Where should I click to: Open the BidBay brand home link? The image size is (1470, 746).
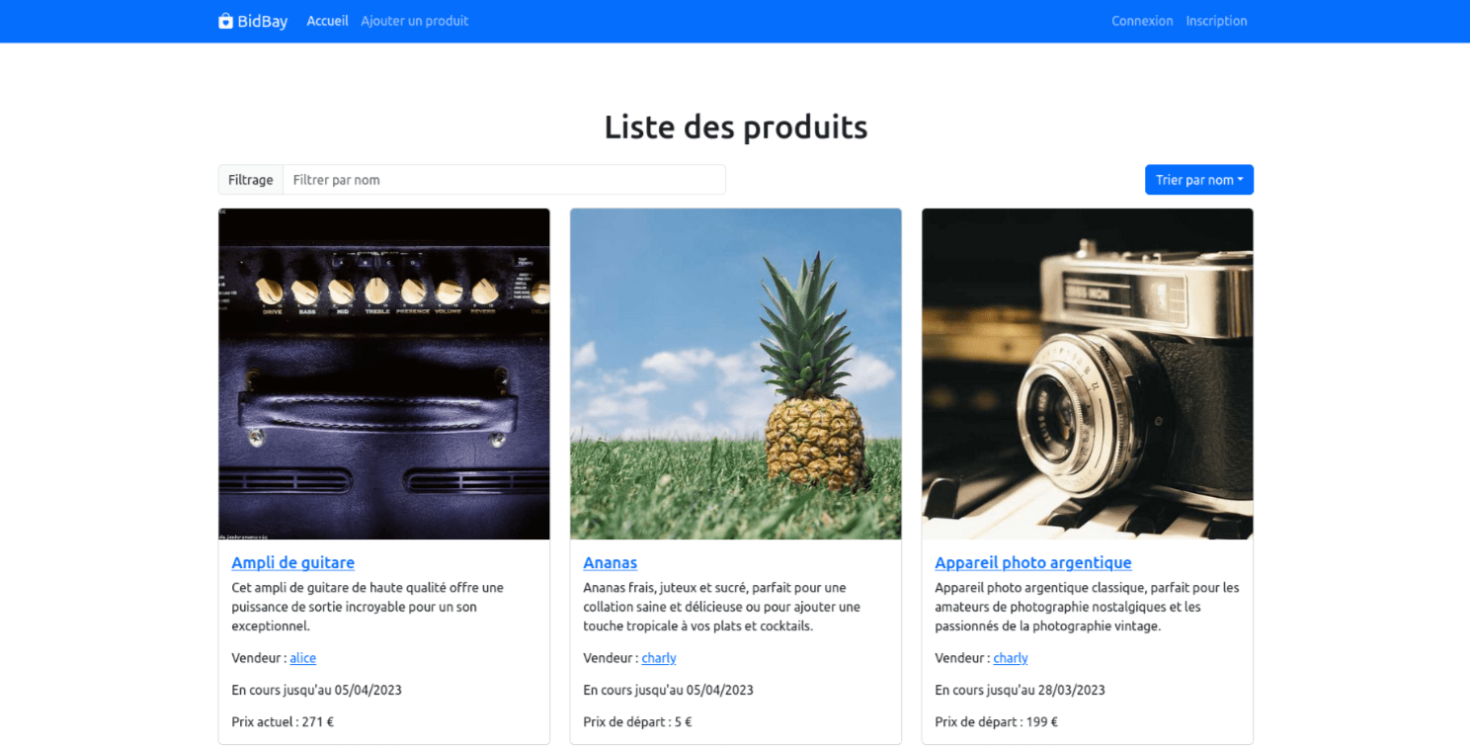point(253,21)
